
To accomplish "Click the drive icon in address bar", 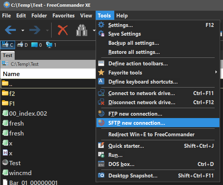I will pyautogui.click(x=5, y=64).
